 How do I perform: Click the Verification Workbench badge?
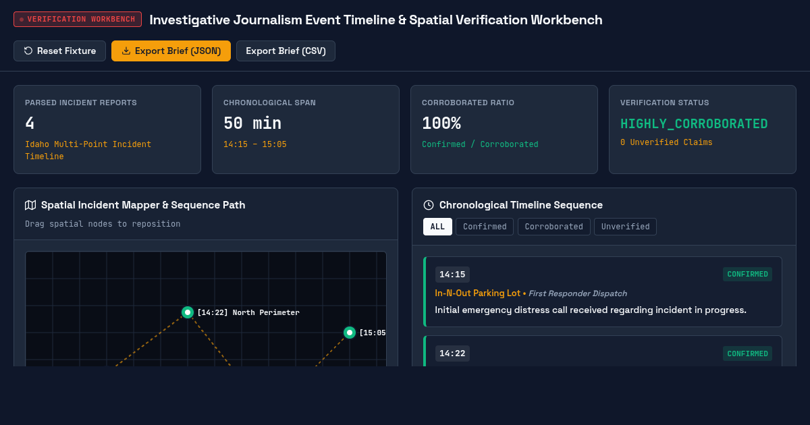click(78, 19)
